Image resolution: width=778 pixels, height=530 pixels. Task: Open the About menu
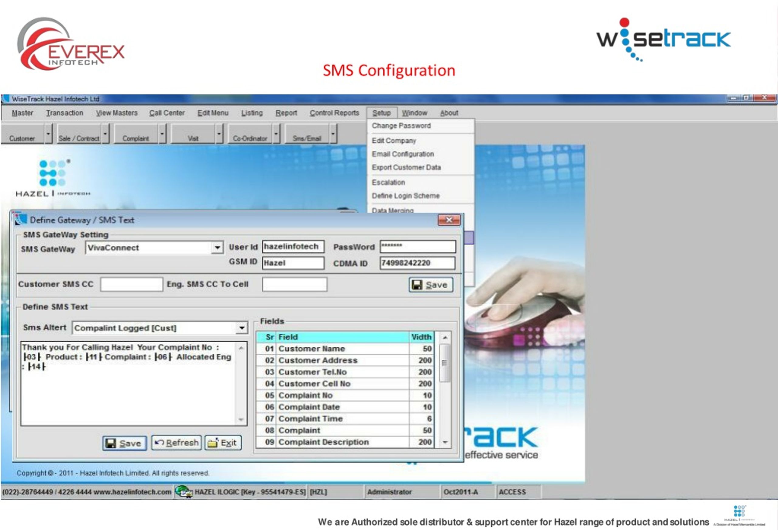449,113
